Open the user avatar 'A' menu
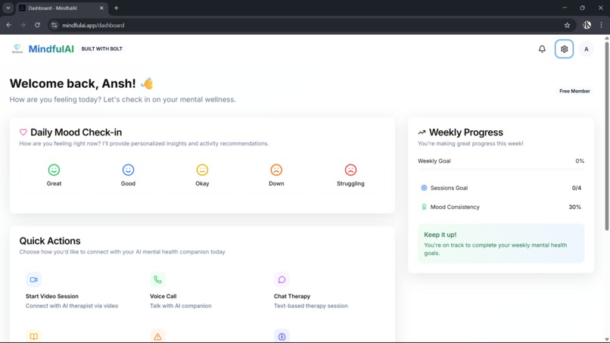 (587, 49)
